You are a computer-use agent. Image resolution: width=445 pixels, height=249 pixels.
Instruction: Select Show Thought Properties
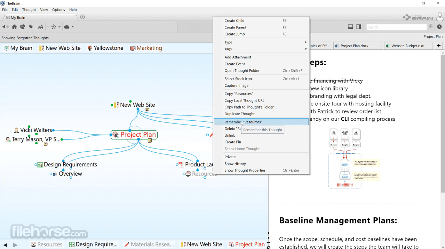[x=261, y=170]
